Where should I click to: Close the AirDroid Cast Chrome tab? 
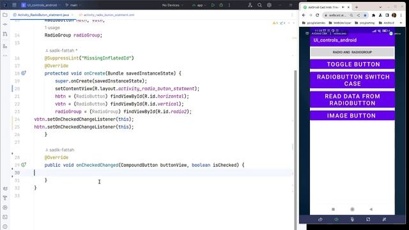348,7
